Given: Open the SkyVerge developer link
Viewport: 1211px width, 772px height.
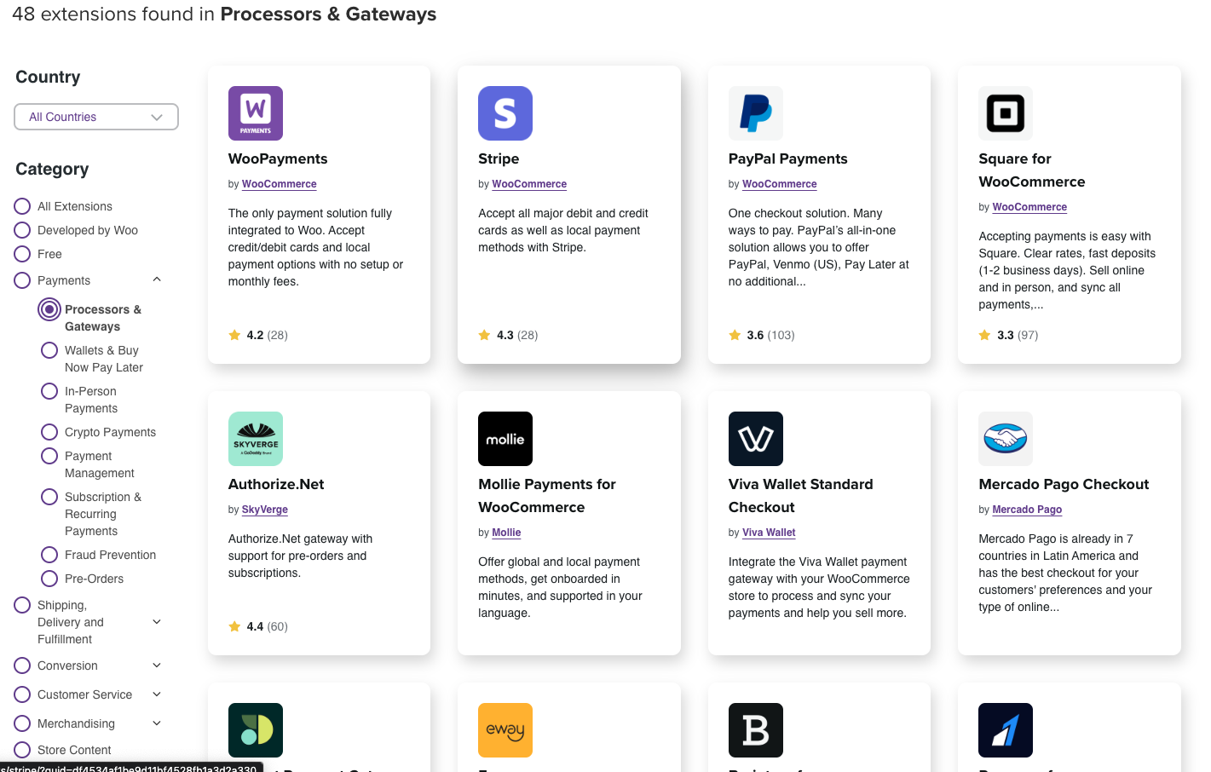Looking at the screenshot, I should coord(265,510).
